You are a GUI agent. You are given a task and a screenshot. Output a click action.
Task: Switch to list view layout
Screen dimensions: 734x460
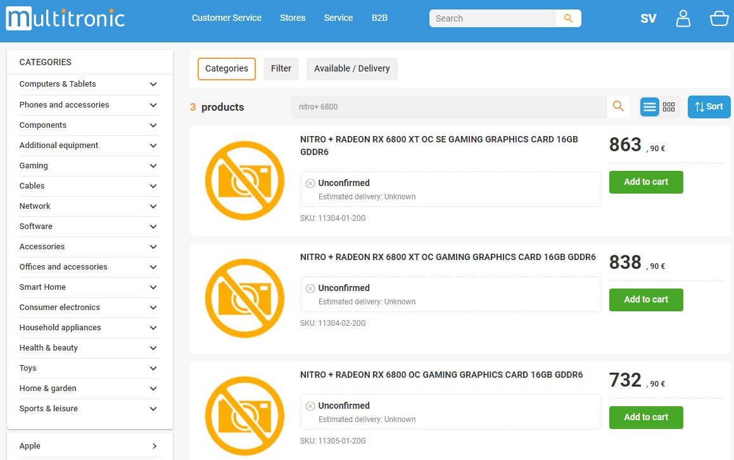tap(649, 107)
